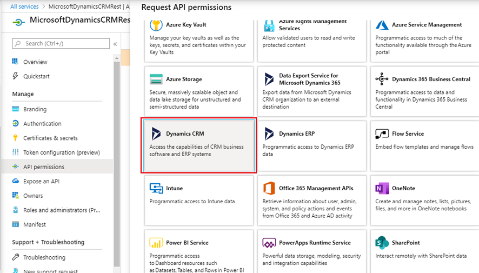Click the sidebar scrollbar up arrow

(x=117, y=58)
